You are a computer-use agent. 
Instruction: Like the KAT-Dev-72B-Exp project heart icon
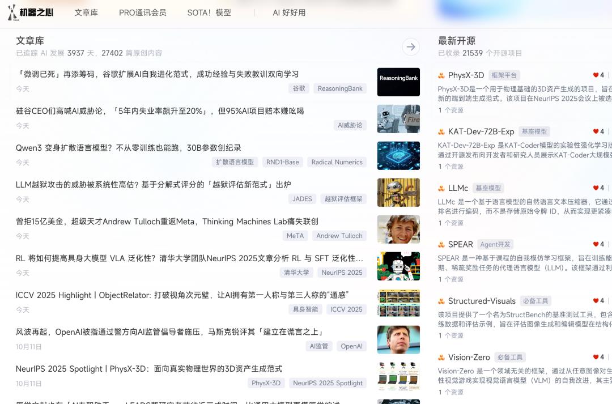pyautogui.click(x=596, y=131)
